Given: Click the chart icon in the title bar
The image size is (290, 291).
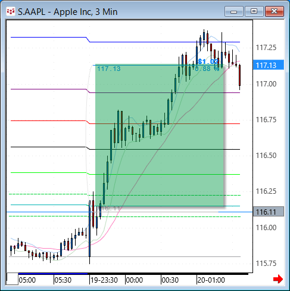Looking at the screenshot, I should (x=11, y=12).
